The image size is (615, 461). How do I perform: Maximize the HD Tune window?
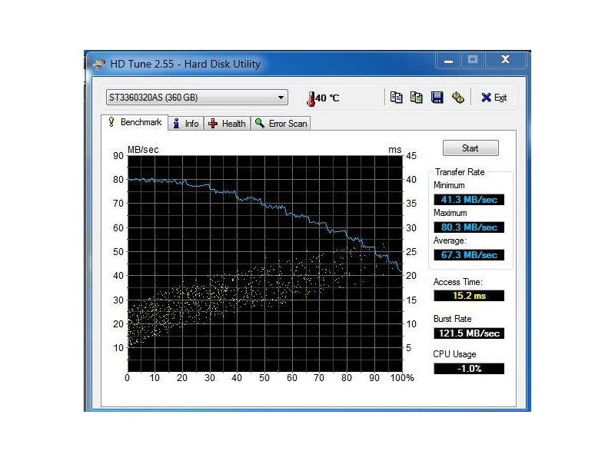[x=473, y=60]
